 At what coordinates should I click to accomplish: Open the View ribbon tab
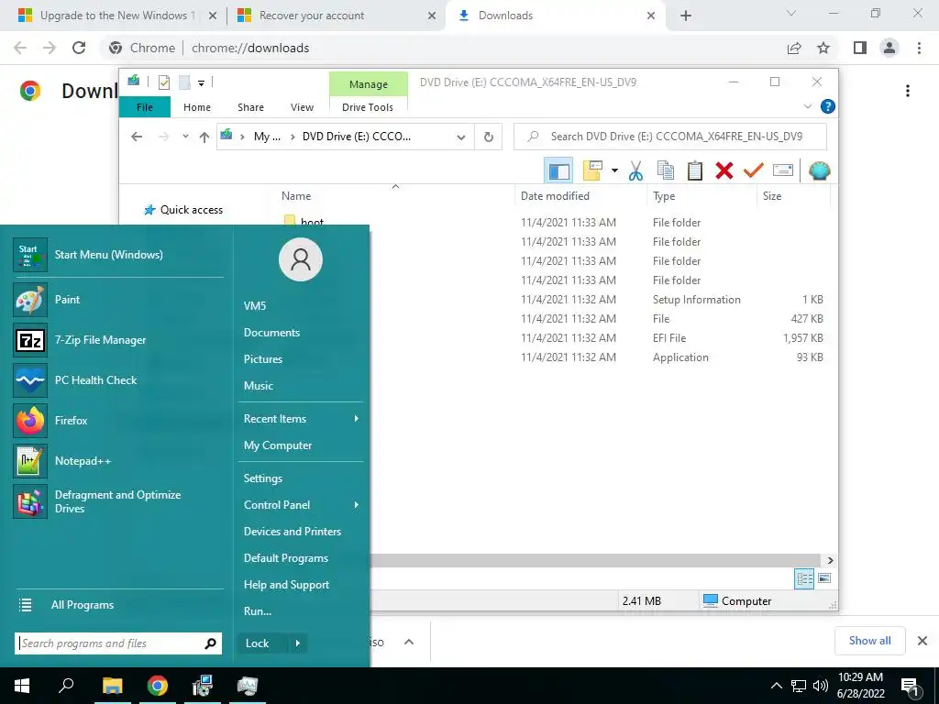[302, 107]
